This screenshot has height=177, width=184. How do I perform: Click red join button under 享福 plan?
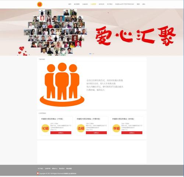tap(132, 133)
